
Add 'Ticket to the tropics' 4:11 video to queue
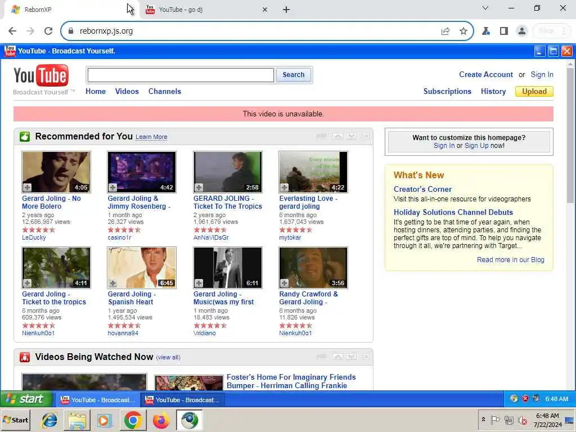[x=27, y=283]
